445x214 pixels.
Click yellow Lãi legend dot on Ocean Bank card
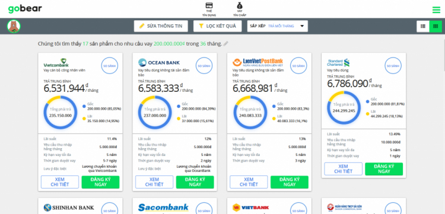tap(179, 119)
